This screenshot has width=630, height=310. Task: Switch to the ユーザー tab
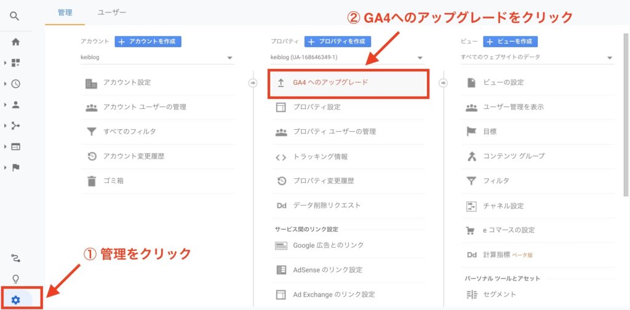pos(112,12)
